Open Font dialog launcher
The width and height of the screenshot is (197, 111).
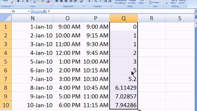click(x=51, y=6)
